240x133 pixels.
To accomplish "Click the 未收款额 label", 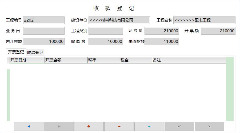I will (x=137, y=41).
